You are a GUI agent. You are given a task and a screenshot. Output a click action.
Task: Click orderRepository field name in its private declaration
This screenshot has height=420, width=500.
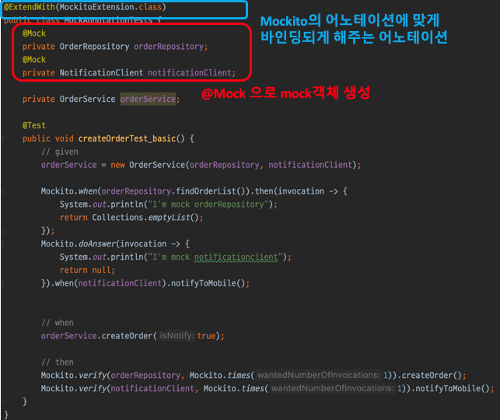169,47
